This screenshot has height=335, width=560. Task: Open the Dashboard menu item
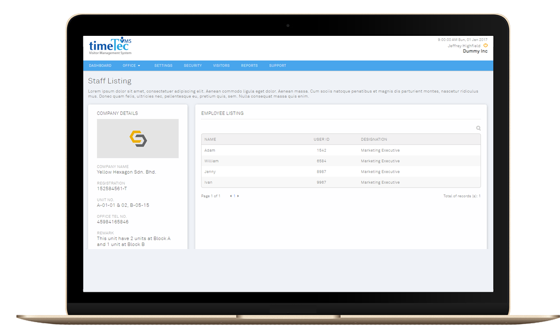pos(100,66)
